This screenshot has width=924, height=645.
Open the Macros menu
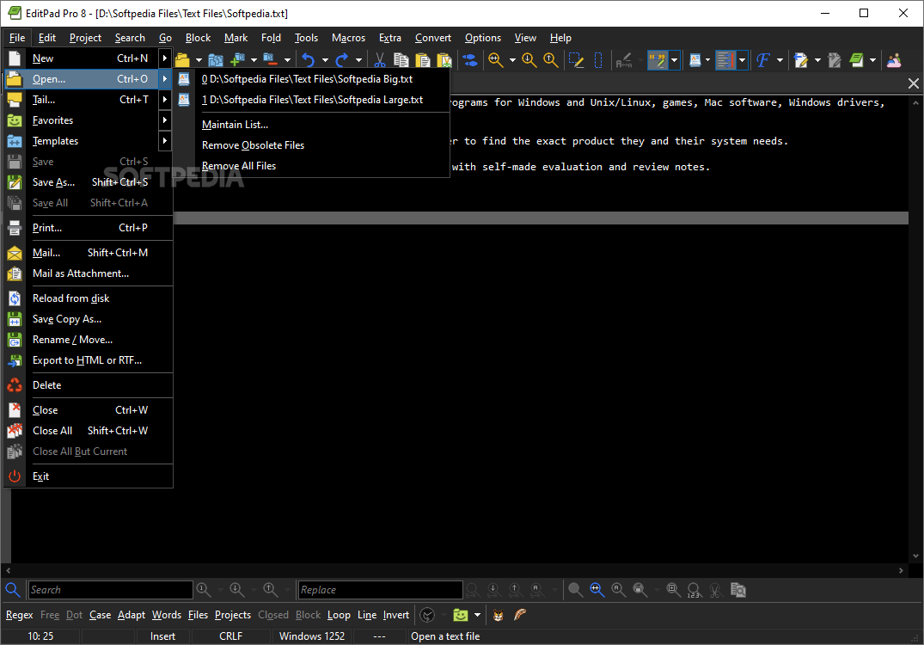[348, 38]
